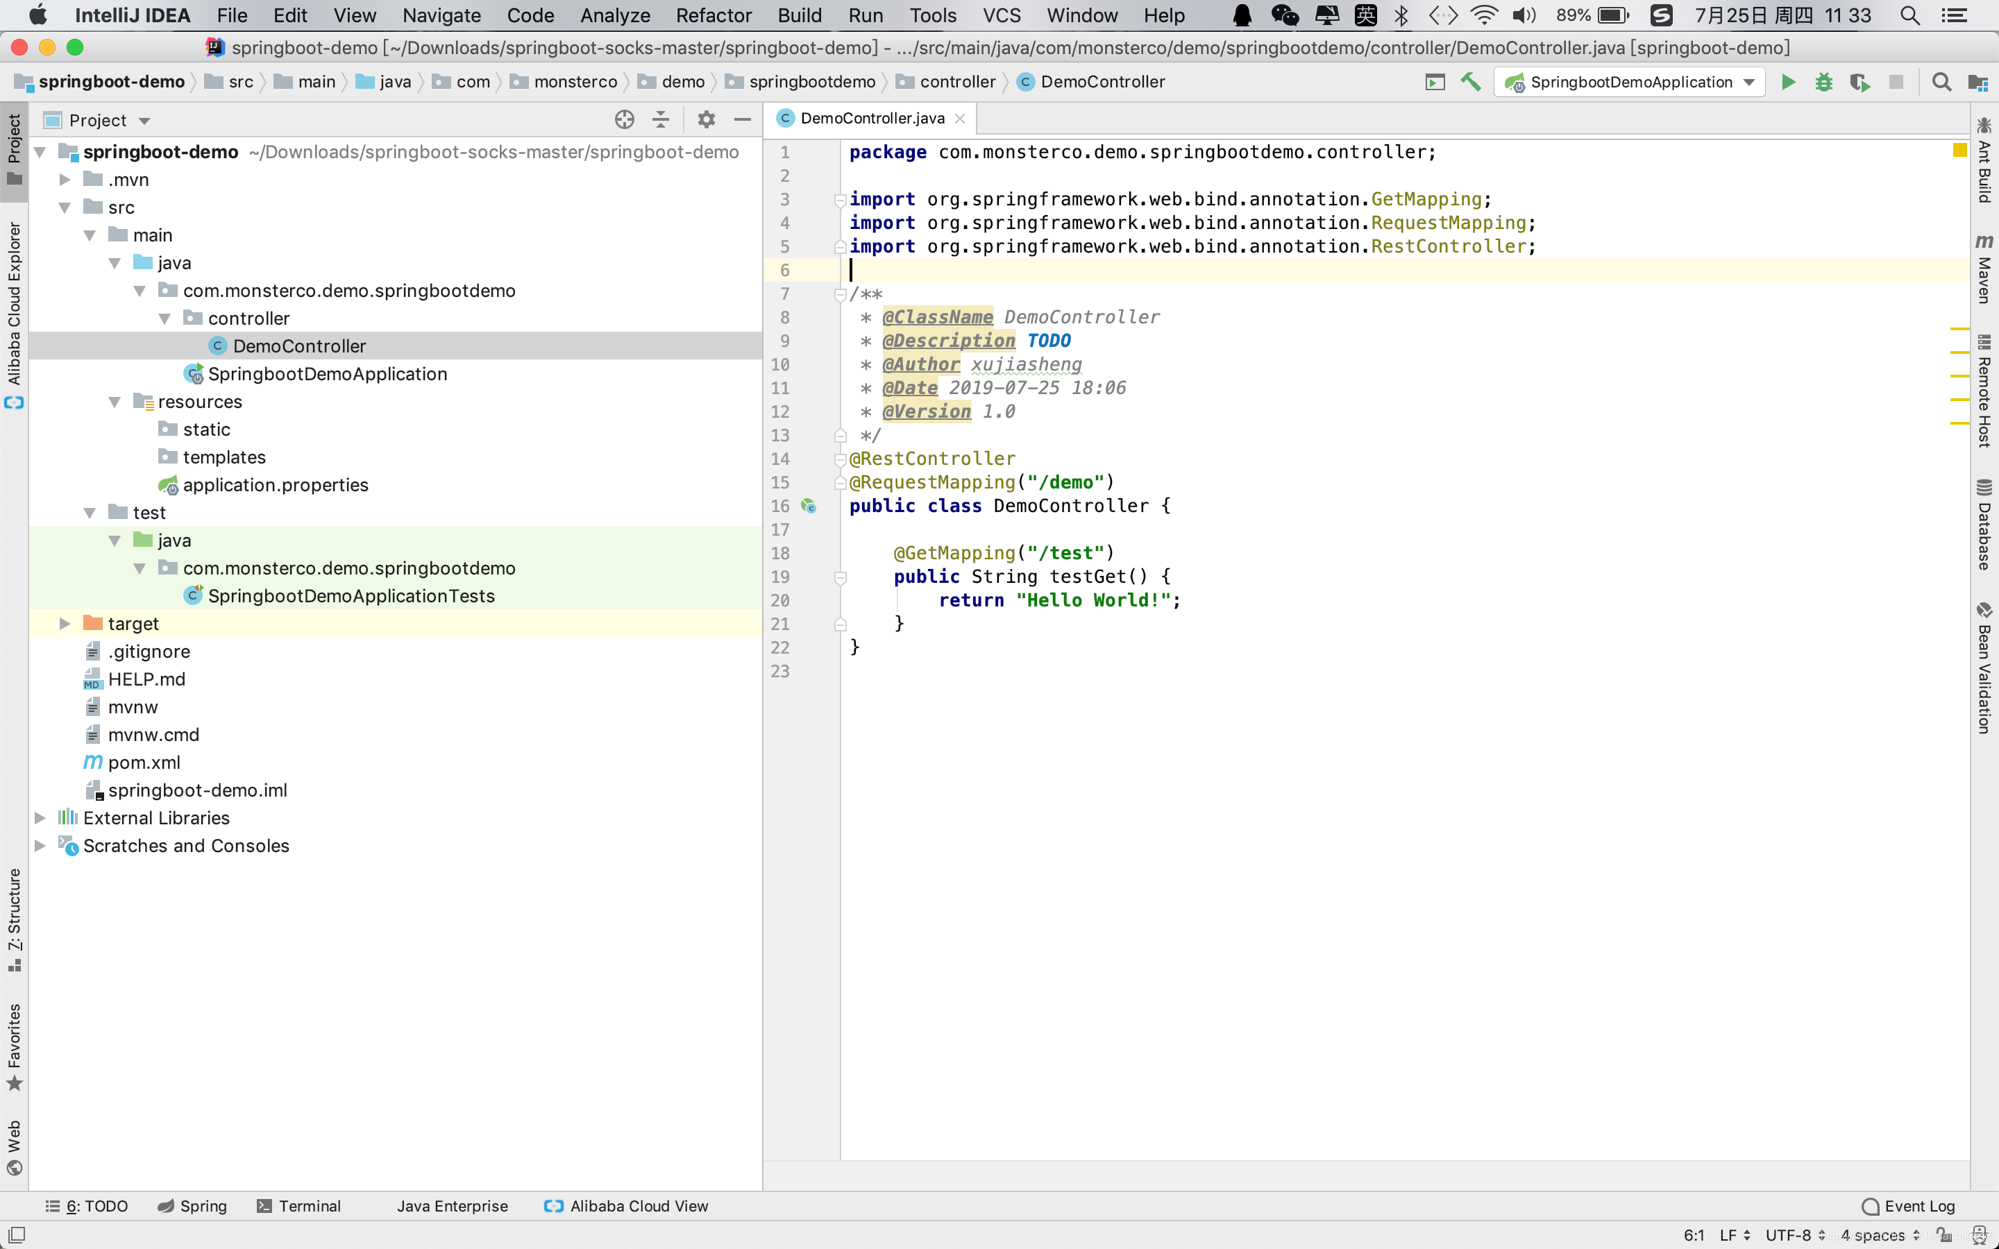Viewport: 1999px width, 1249px height.
Task: Expand the target folder
Action: [x=65, y=624]
